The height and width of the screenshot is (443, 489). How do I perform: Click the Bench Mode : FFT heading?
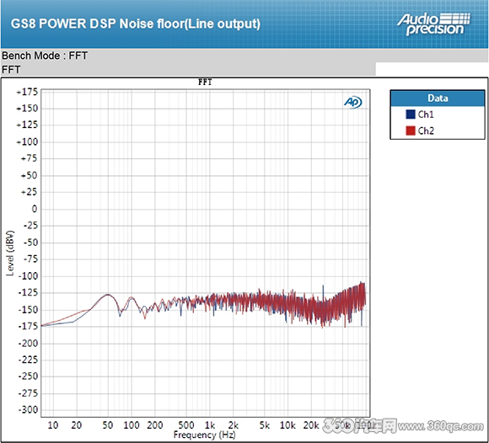[45, 56]
